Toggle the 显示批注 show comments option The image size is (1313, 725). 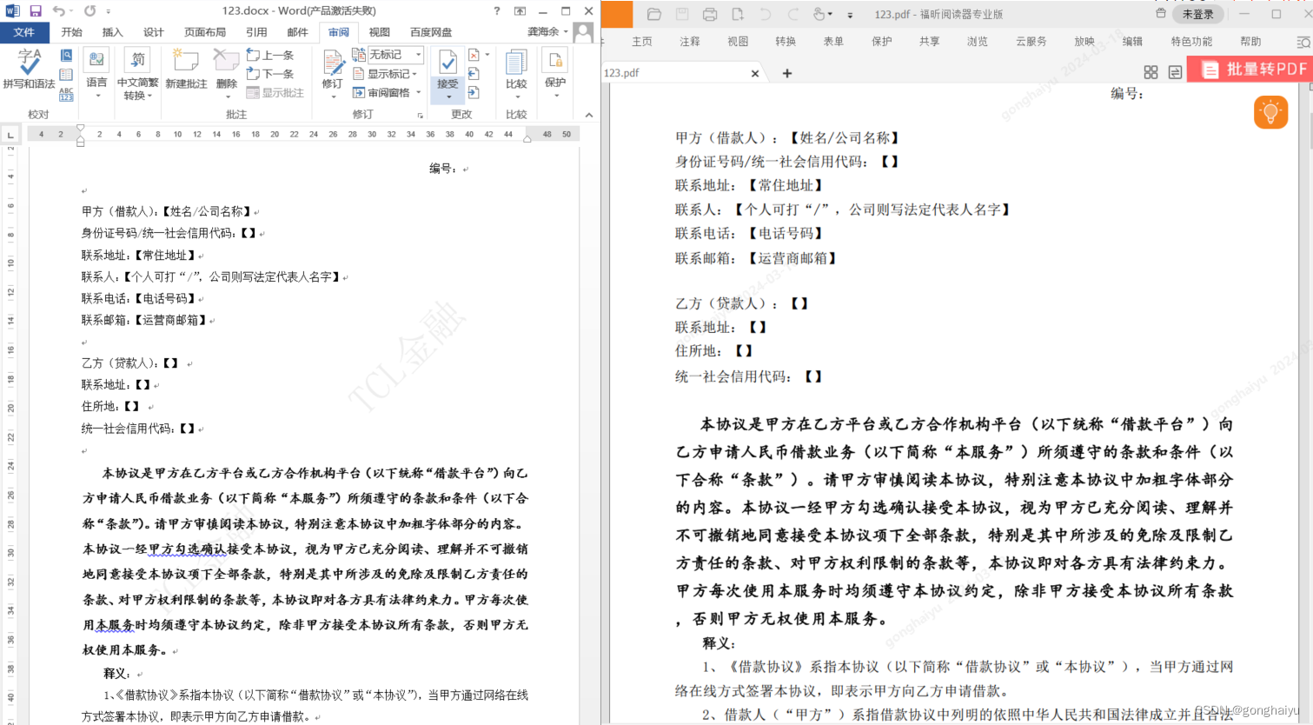pyautogui.click(x=275, y=93)
